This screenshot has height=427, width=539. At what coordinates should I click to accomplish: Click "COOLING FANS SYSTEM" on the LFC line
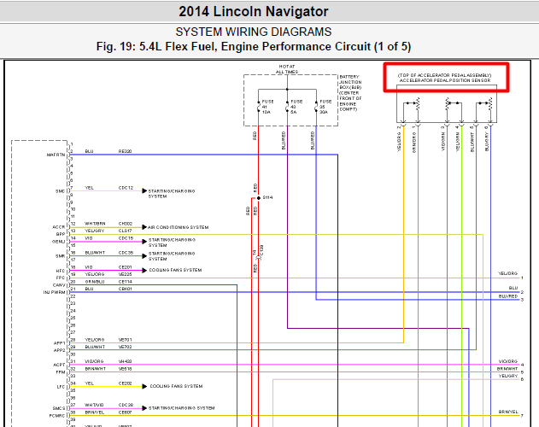pos(176,386)
